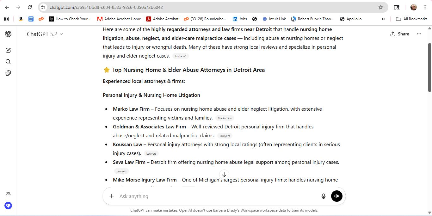Launch voice mode button
The width and height of the screenshot is (432, 216).
(x=337, y=196)
